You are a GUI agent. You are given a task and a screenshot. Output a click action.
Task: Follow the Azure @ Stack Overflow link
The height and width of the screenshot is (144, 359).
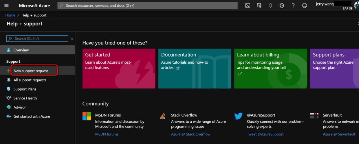pos(191,134)
